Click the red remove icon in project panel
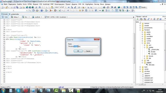The width and height of the screenshot is (166, 93). (151, 19)
